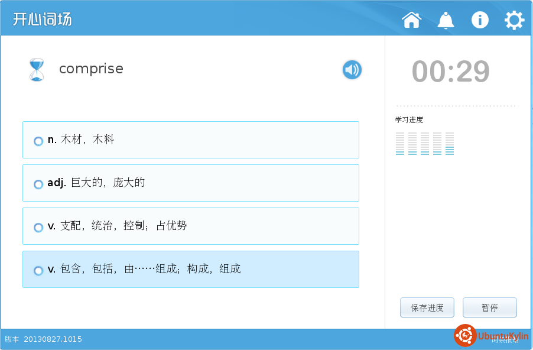Click the UbuntuKylin logo
The image size is (533, 350).
[491, 336]
